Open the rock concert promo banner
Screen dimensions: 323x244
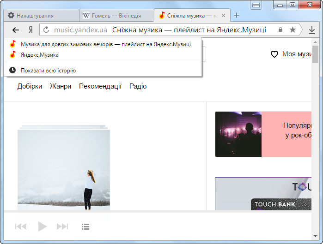point(263,134)
